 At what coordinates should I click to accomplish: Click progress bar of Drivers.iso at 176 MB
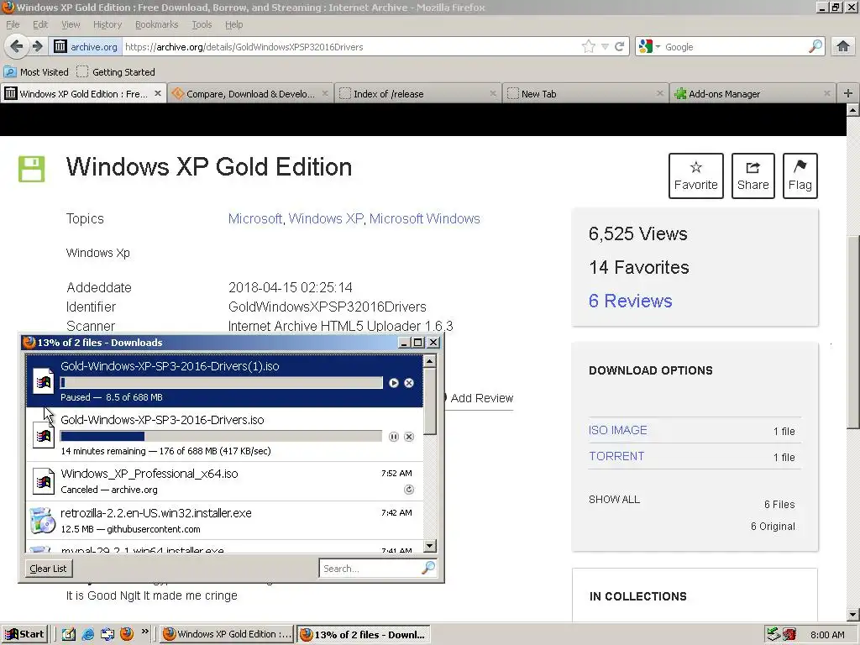(221, 437)
